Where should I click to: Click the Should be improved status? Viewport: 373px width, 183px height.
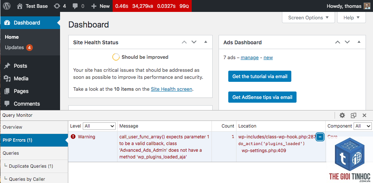click(x=140, y=57)
